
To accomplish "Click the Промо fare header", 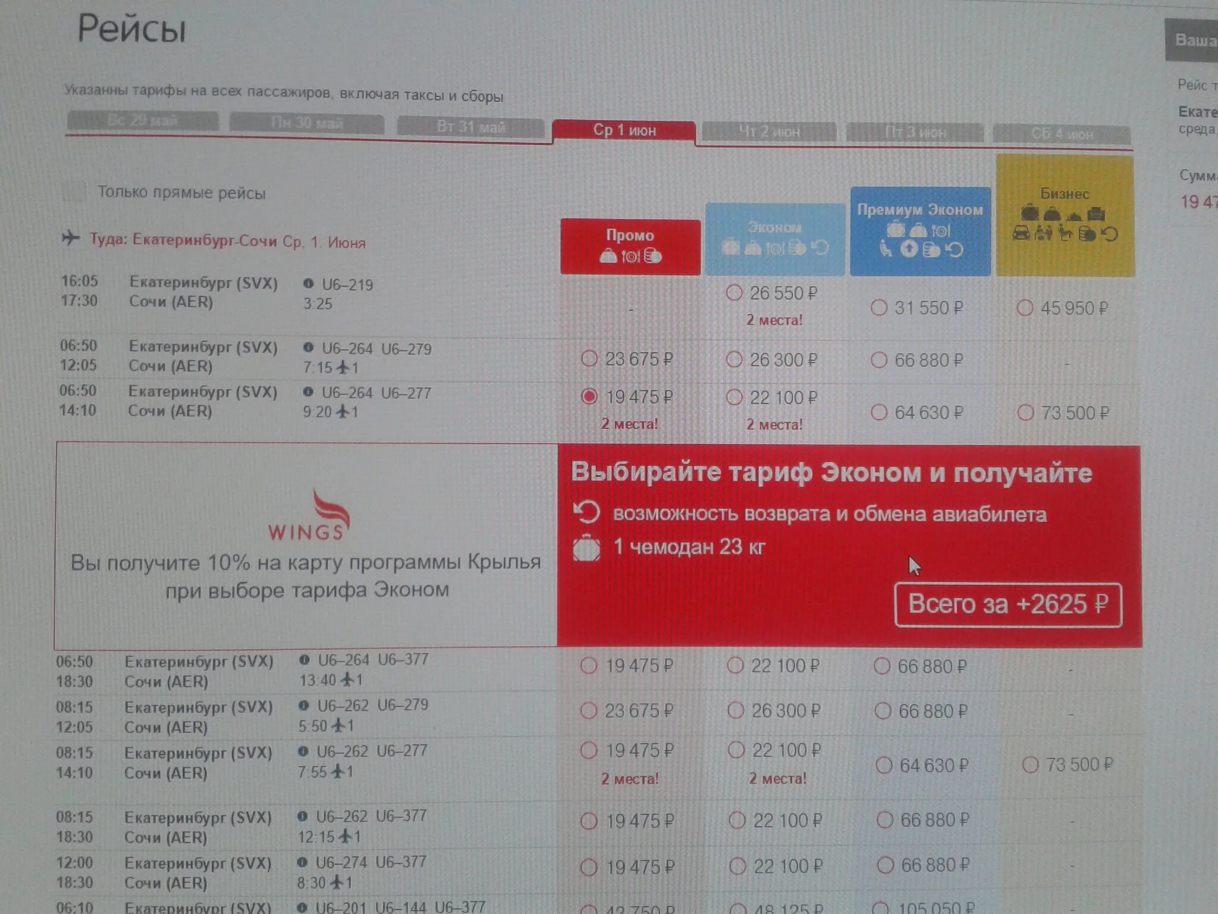I will pyautogui.click(x=630, y=246).
